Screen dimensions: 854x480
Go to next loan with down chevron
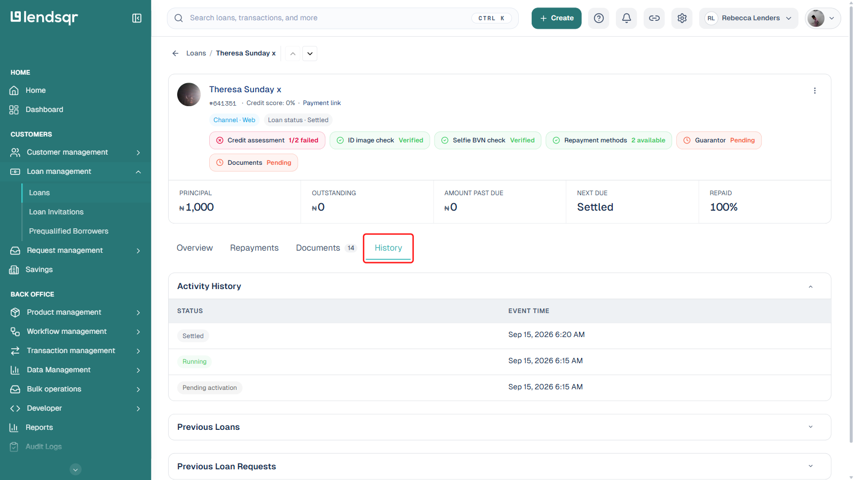pos(310,53)
